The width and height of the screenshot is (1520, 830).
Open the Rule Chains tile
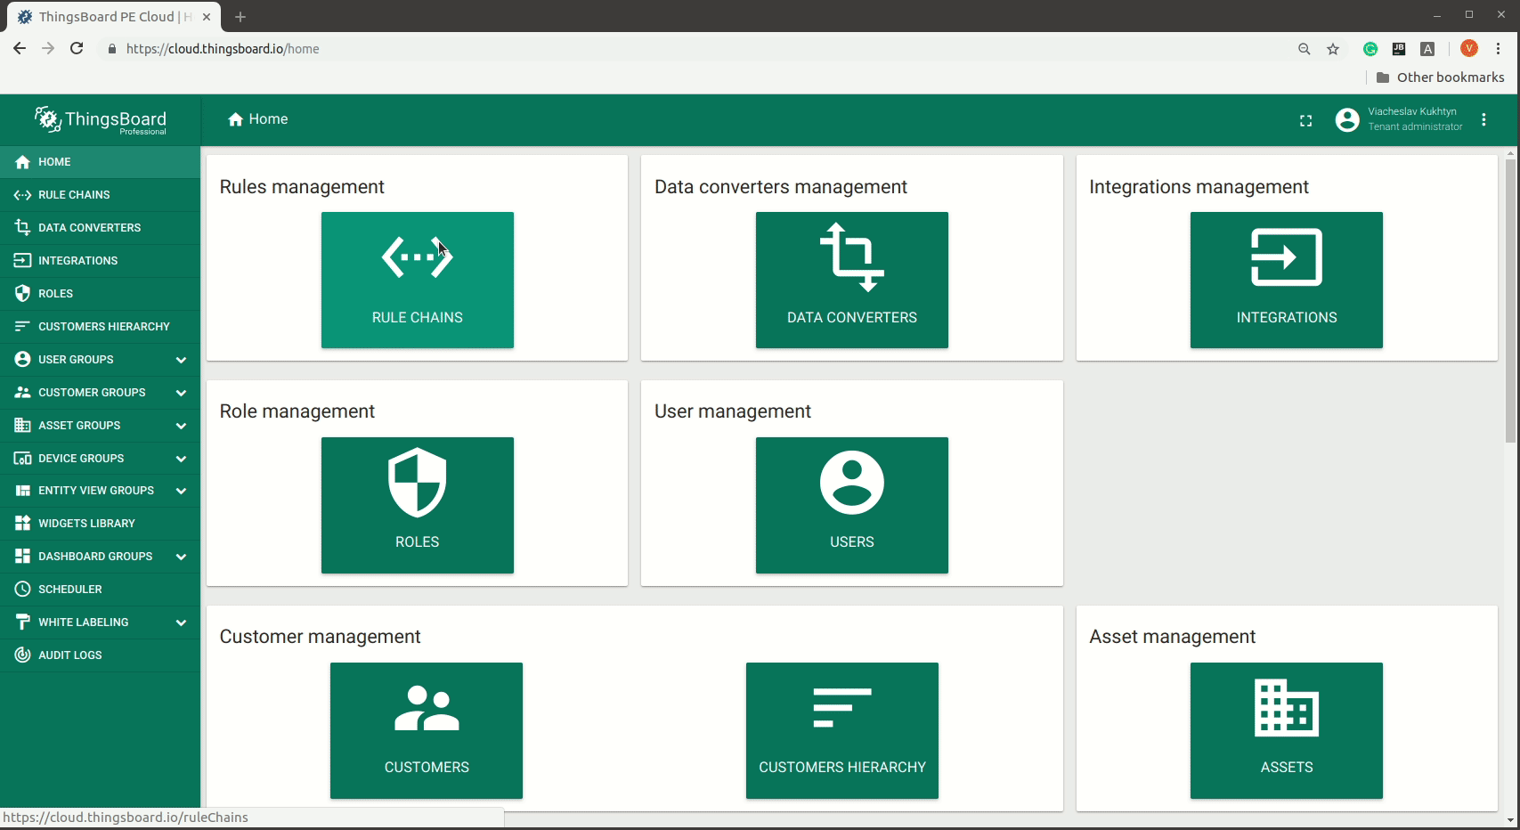coord(417,280)
